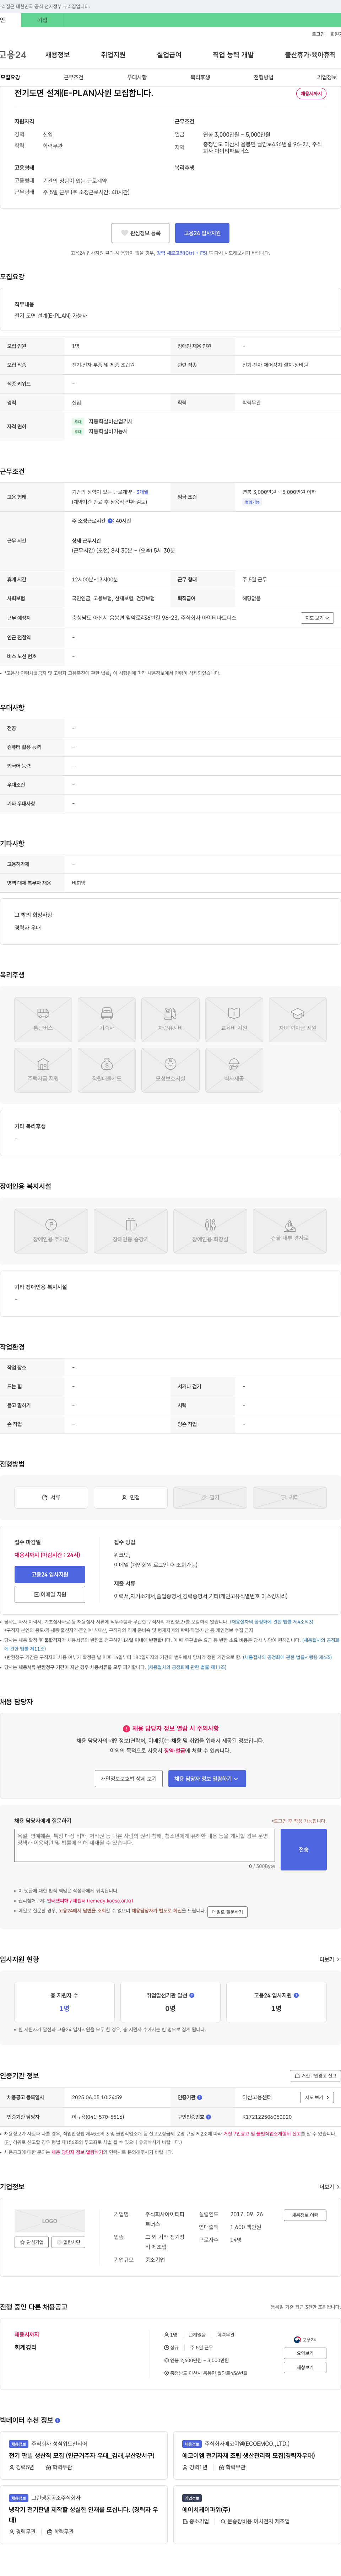Switch to the 우대사항 tab
Viewport: 341px width, 2576px height.
[x=137, y=77]
